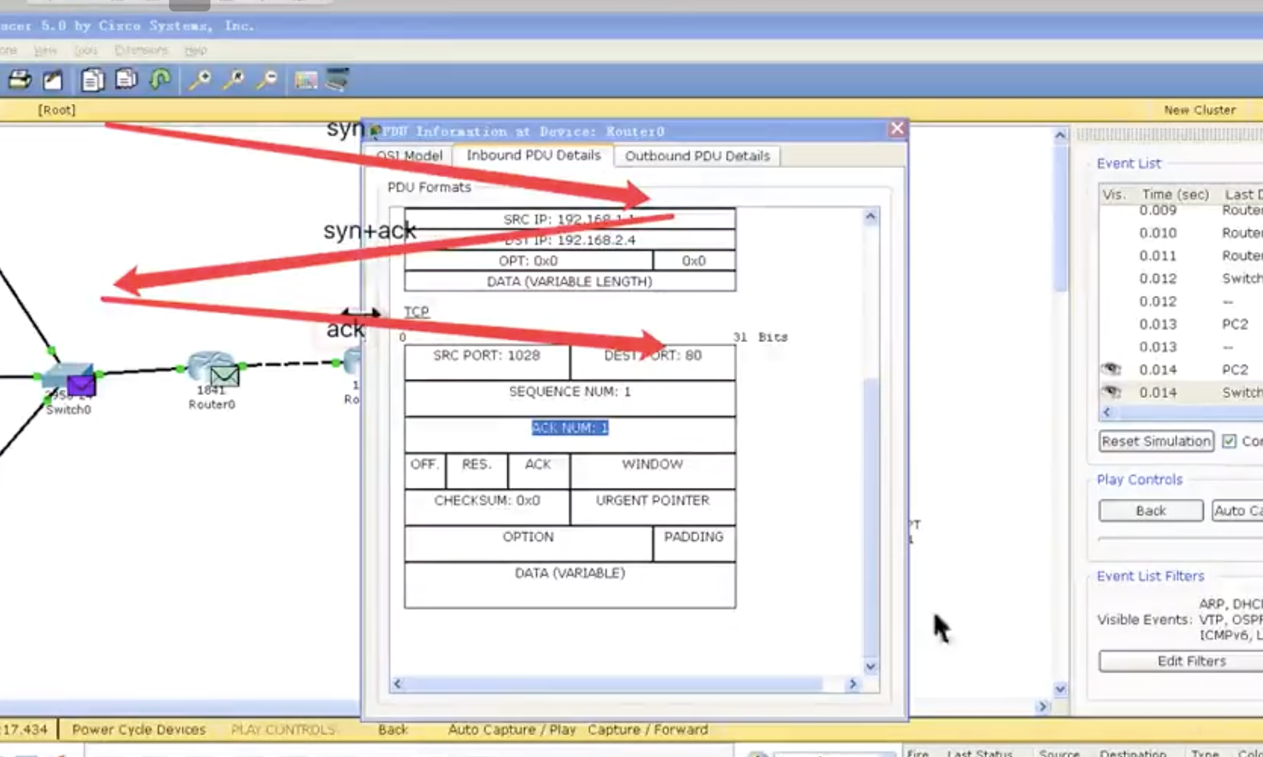Toggle eye visibility for 0.014 Switch event
This screenshot has width=1263, height=757.
(x=1111, y=392)
